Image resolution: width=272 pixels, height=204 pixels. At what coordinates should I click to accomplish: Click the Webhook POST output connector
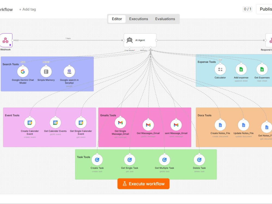(12, 40)
